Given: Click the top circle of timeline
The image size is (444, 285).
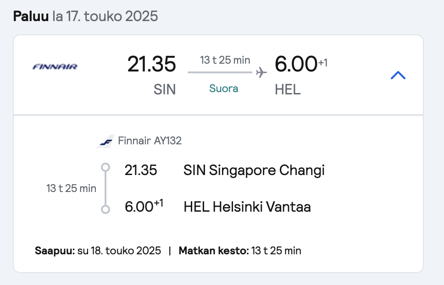Looking at the screenshot, I should pos(105,167).
